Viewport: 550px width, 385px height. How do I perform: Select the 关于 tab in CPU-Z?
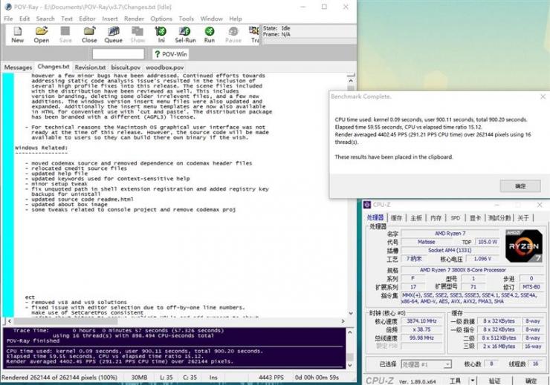[523, 217]
